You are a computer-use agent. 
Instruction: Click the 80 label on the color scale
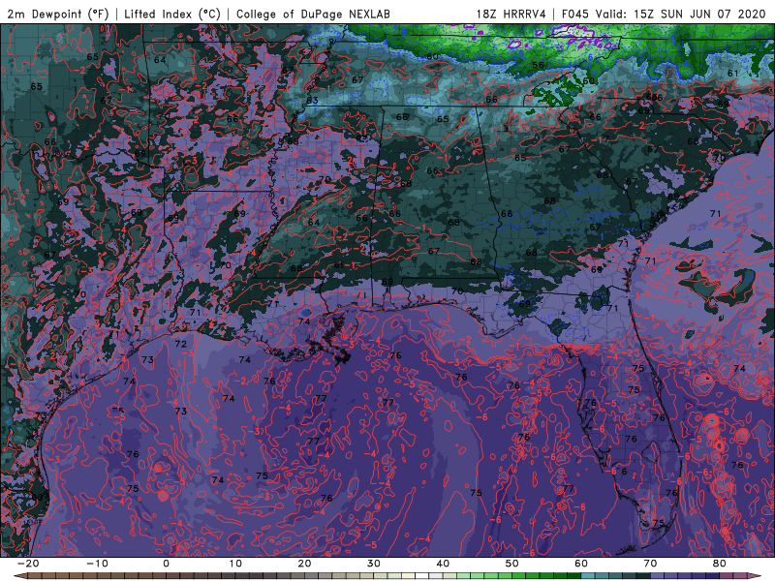(x=720, y=564)
